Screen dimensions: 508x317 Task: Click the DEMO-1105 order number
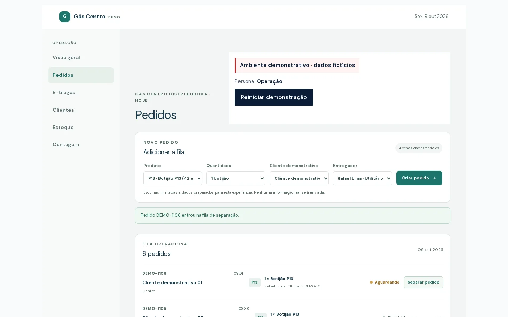[x=154, y=309]
